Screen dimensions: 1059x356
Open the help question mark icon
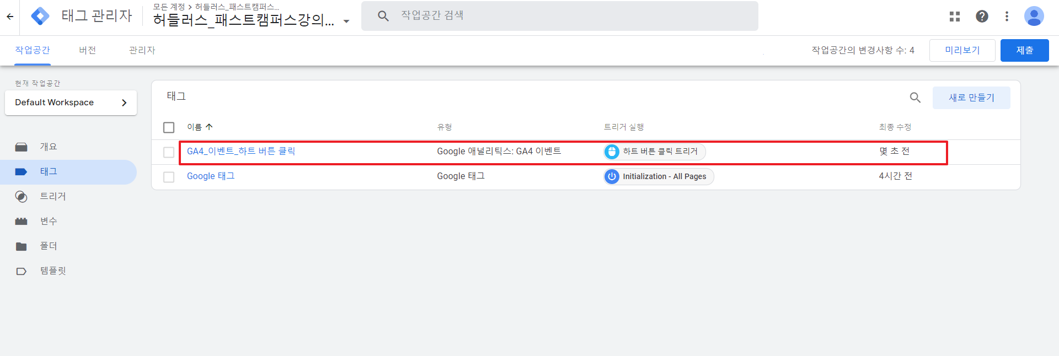pyautogui.click(x=982, y=17)
